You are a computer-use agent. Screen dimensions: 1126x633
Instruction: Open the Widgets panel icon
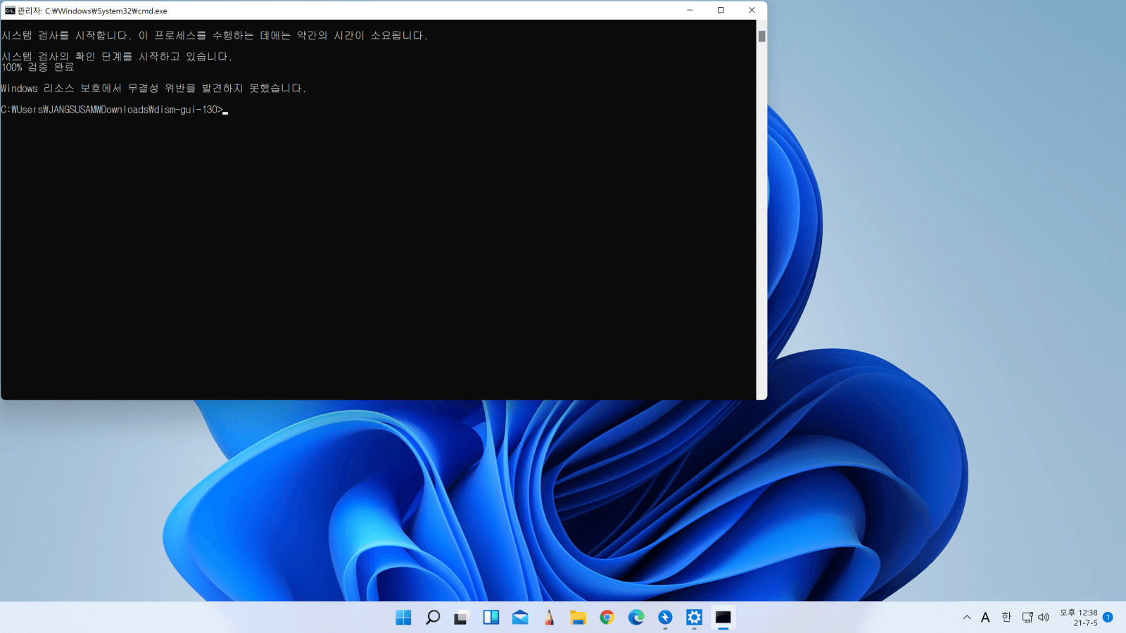[x=491, y=618]
